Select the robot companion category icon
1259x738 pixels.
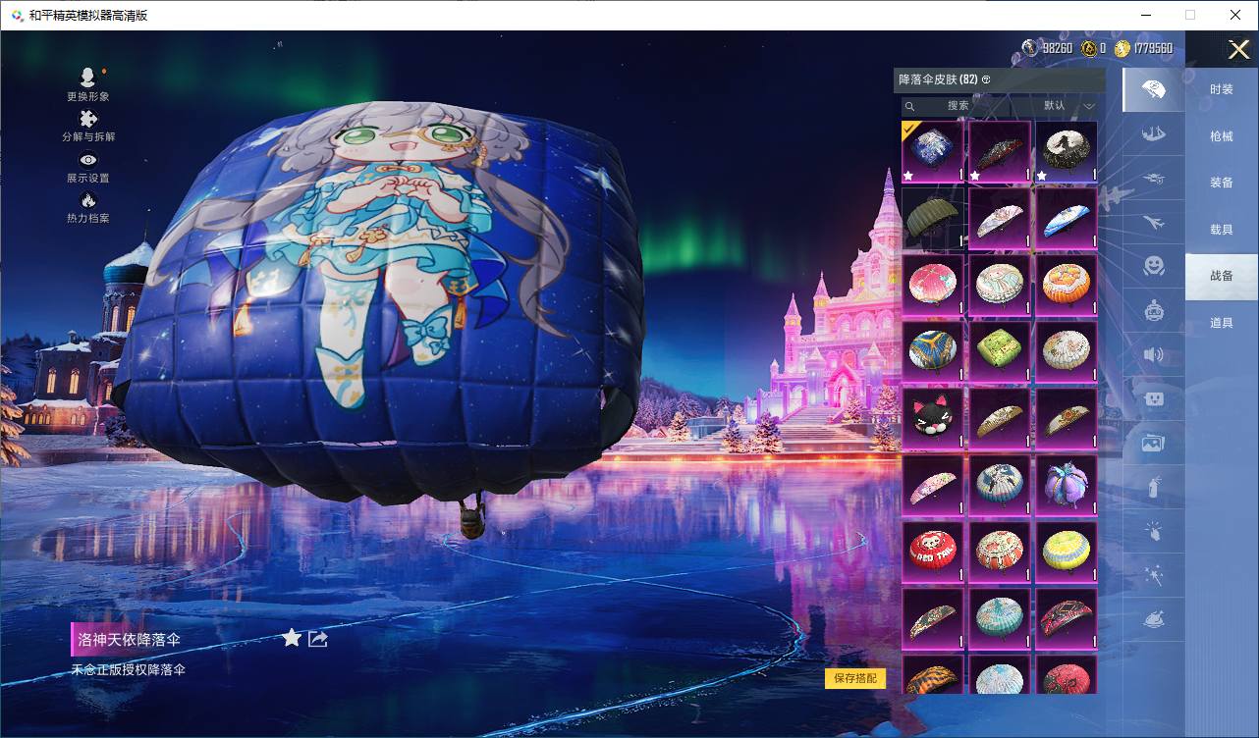(1154, 310)
